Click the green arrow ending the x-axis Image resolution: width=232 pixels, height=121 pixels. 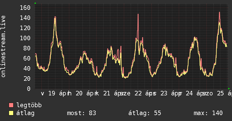pos(229,89)
